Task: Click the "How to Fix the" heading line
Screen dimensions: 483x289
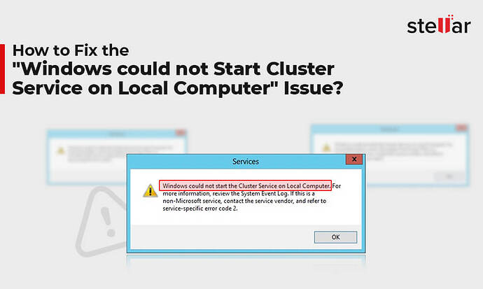Action: 71,50
